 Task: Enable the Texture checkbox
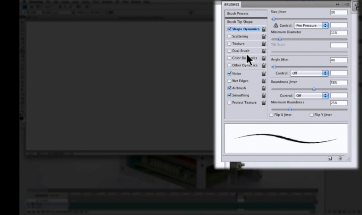(x=229, y=43)
